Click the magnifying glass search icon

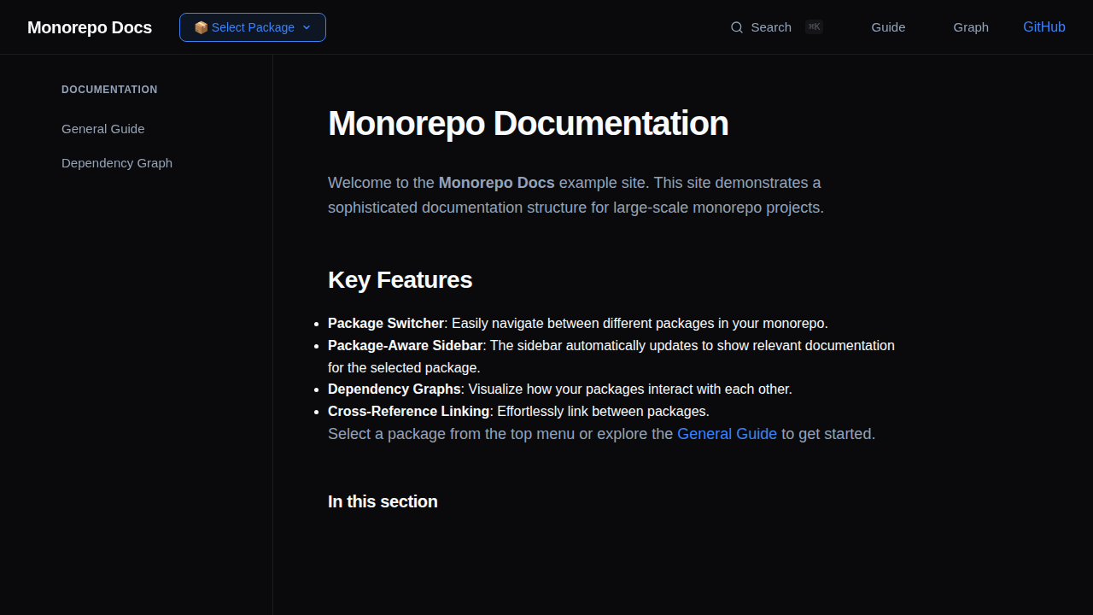click(x=736, y=26)
